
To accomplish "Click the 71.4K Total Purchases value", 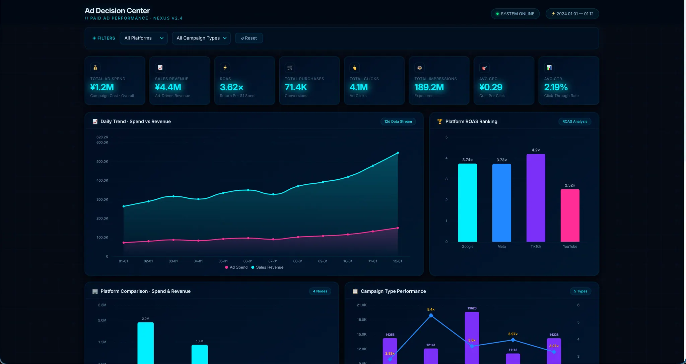I will [296, 87].
